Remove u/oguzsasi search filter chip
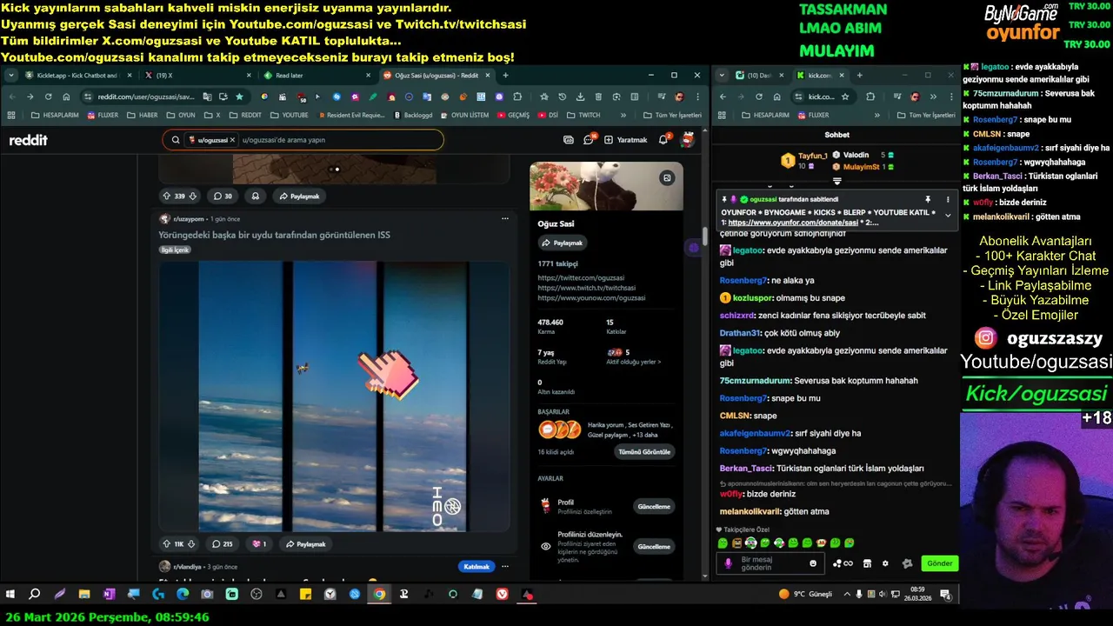The height and width of the screenshot is (626, 1113). [x=233, y=139]
